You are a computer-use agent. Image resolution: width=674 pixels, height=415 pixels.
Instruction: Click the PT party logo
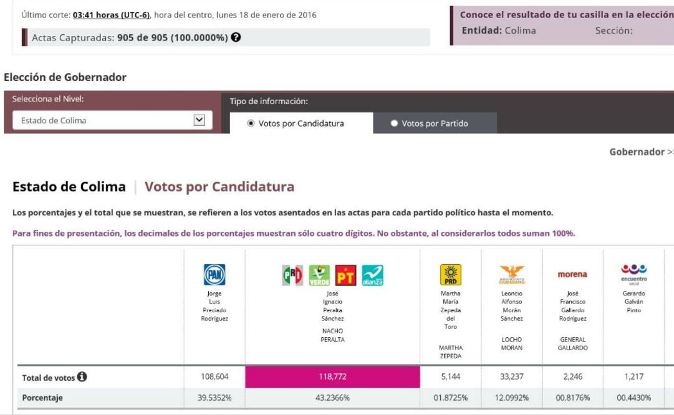point(345,274)
